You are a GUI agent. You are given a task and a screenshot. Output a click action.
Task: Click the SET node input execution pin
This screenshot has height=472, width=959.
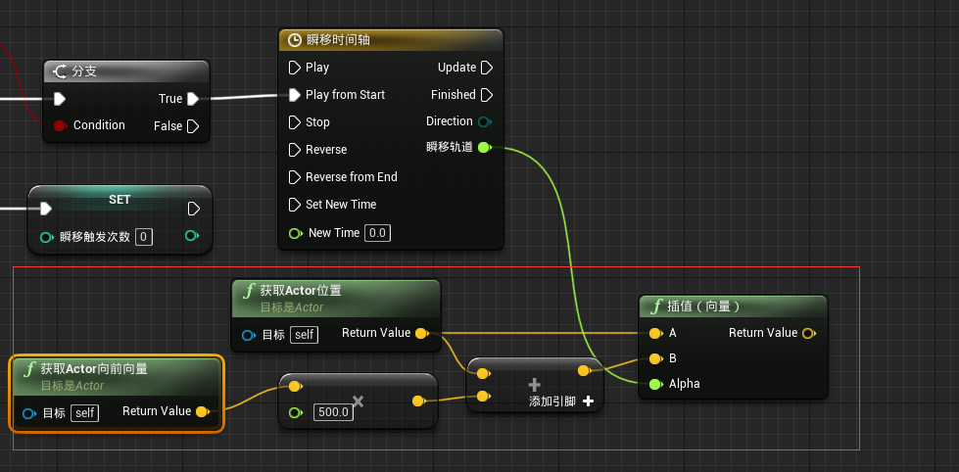coord(46,210)
